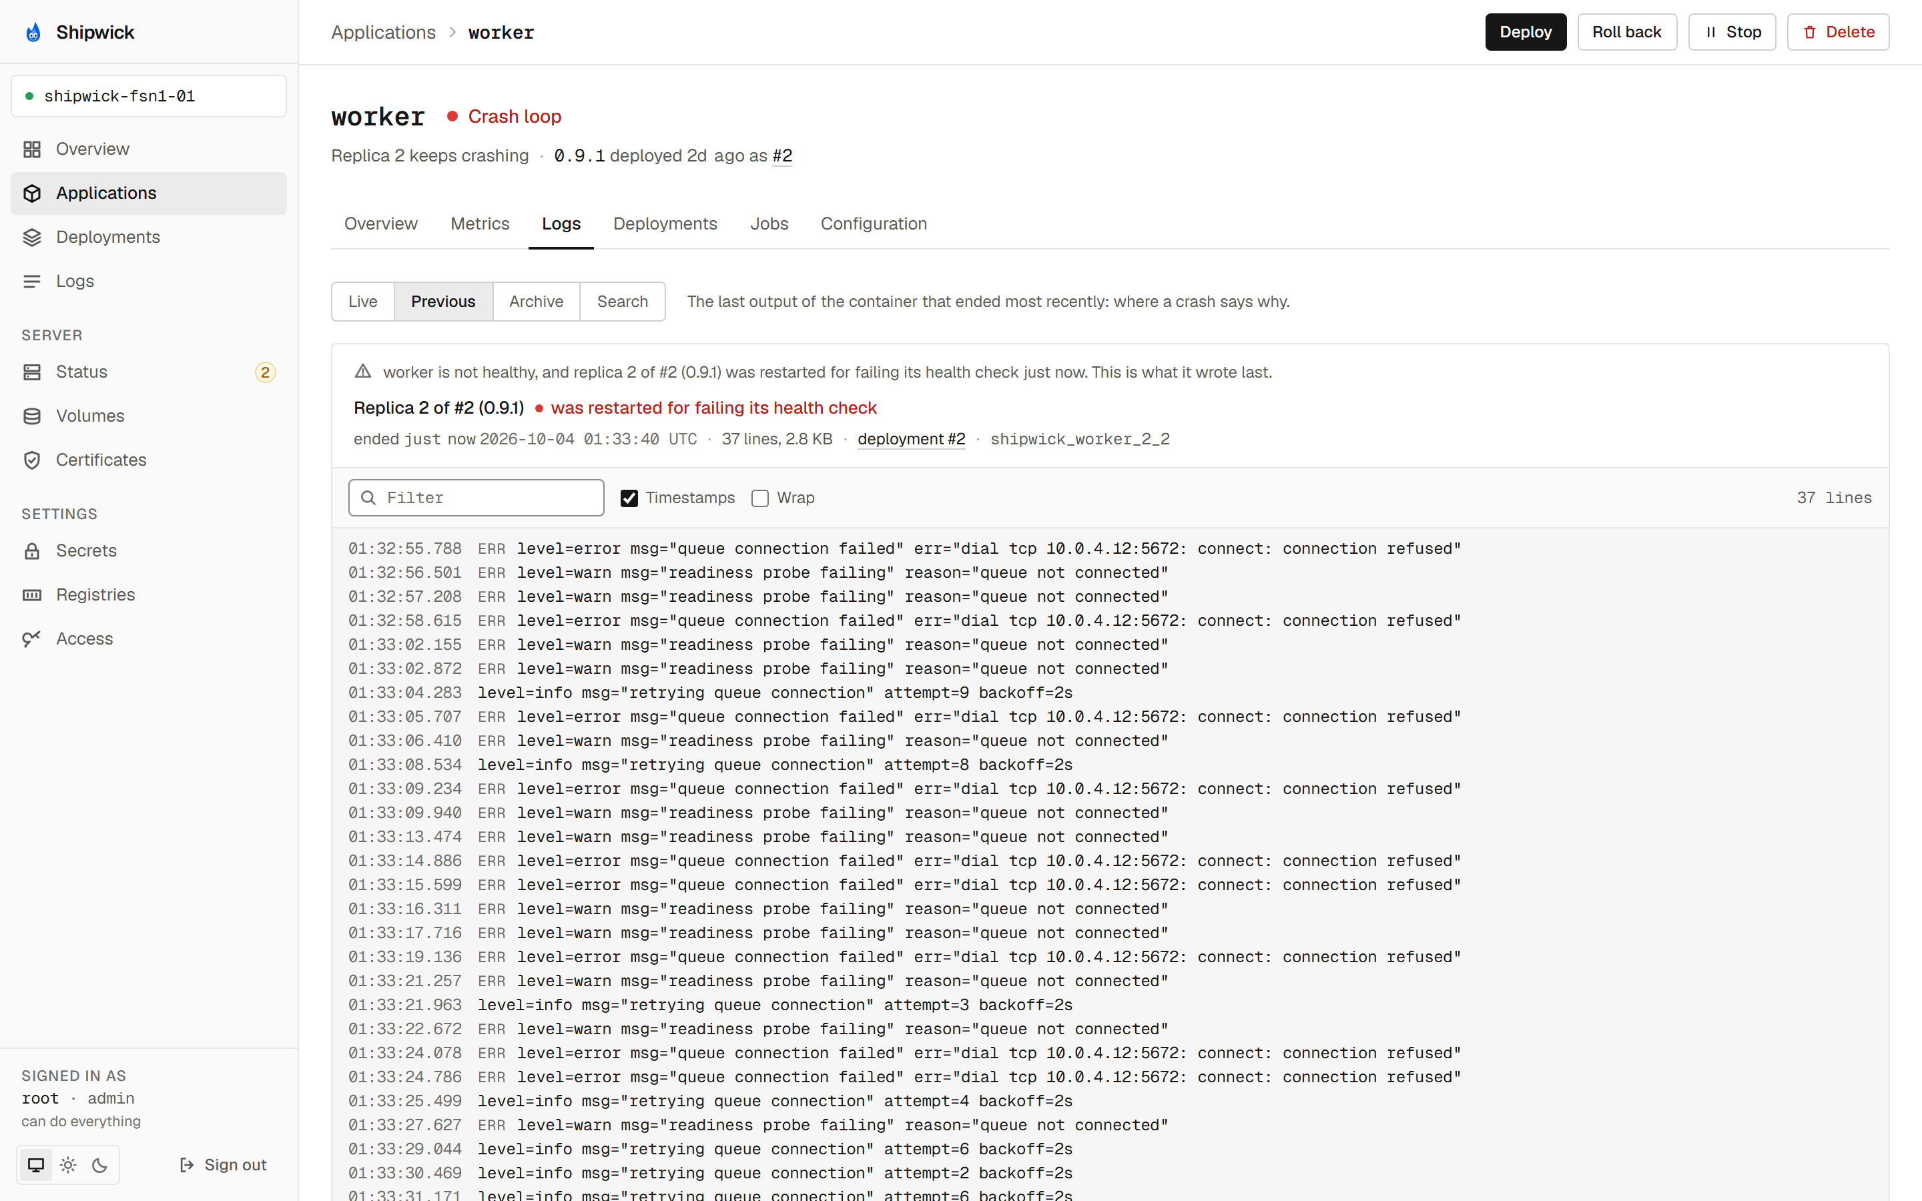Switch to Live log view

click(363, 301)
